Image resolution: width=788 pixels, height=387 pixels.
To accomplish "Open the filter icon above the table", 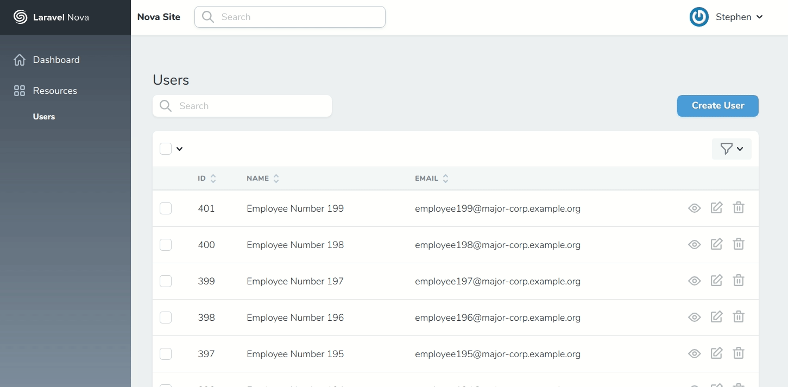I will pos(727,149).
